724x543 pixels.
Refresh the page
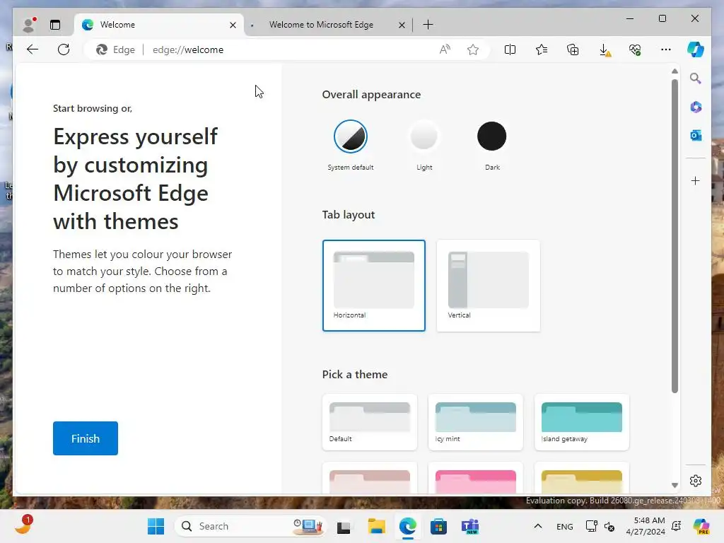(64, 49)
